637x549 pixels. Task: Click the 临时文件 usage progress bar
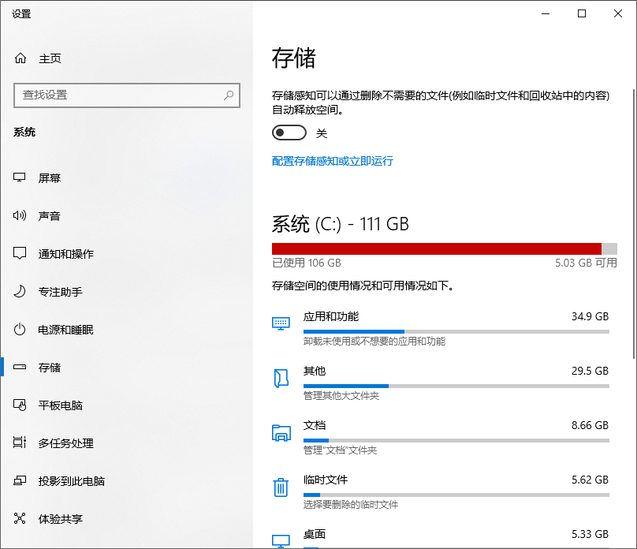pyautogui.click(x=456, y=495)
